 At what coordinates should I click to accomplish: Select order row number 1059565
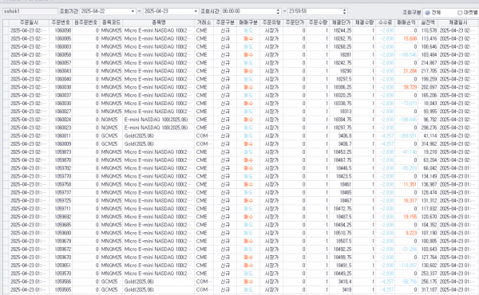(x=241, y=289)
